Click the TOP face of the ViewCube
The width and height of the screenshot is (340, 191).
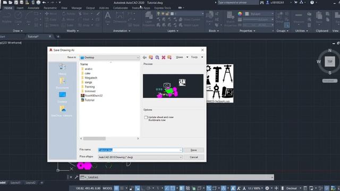tap(329, 62)
